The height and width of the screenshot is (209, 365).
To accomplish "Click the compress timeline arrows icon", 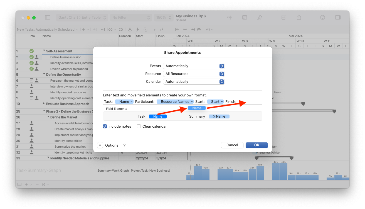I will [185, 29].
